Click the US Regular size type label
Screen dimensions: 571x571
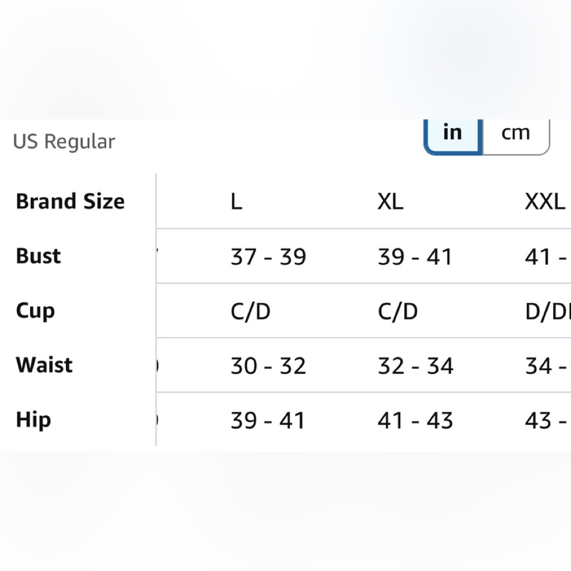64,141
